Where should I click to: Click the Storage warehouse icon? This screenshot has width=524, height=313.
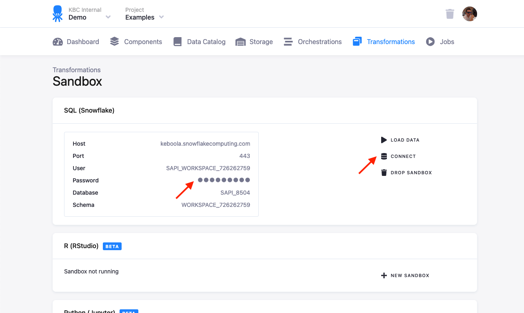pyautogui.click(x=240, y=42)
